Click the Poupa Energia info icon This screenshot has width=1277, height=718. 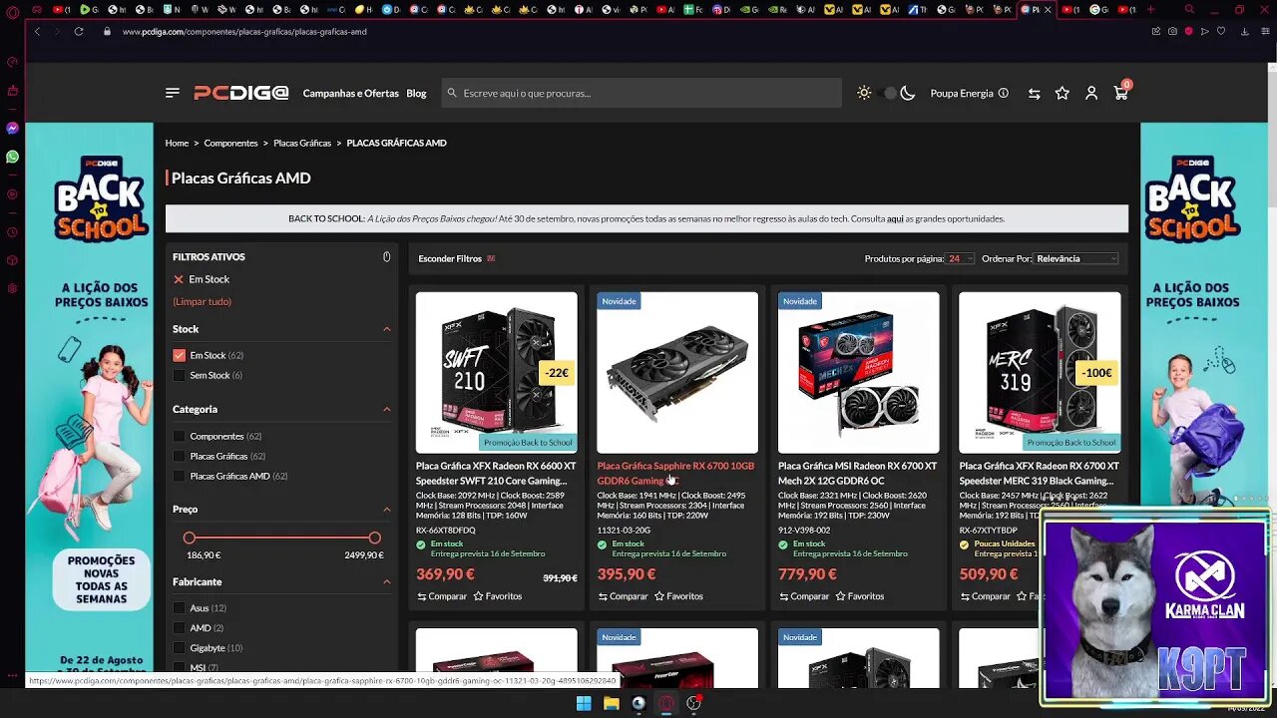tap(1004, 93)
